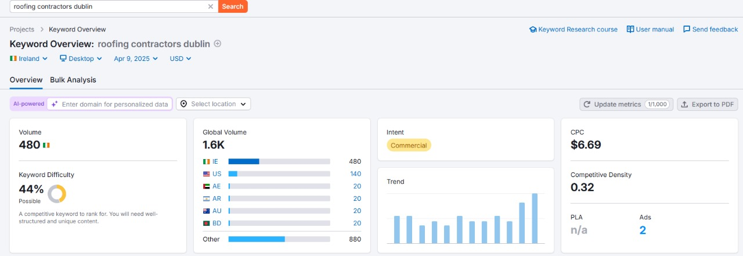Click the PLA n/a value

click(579, 230)
